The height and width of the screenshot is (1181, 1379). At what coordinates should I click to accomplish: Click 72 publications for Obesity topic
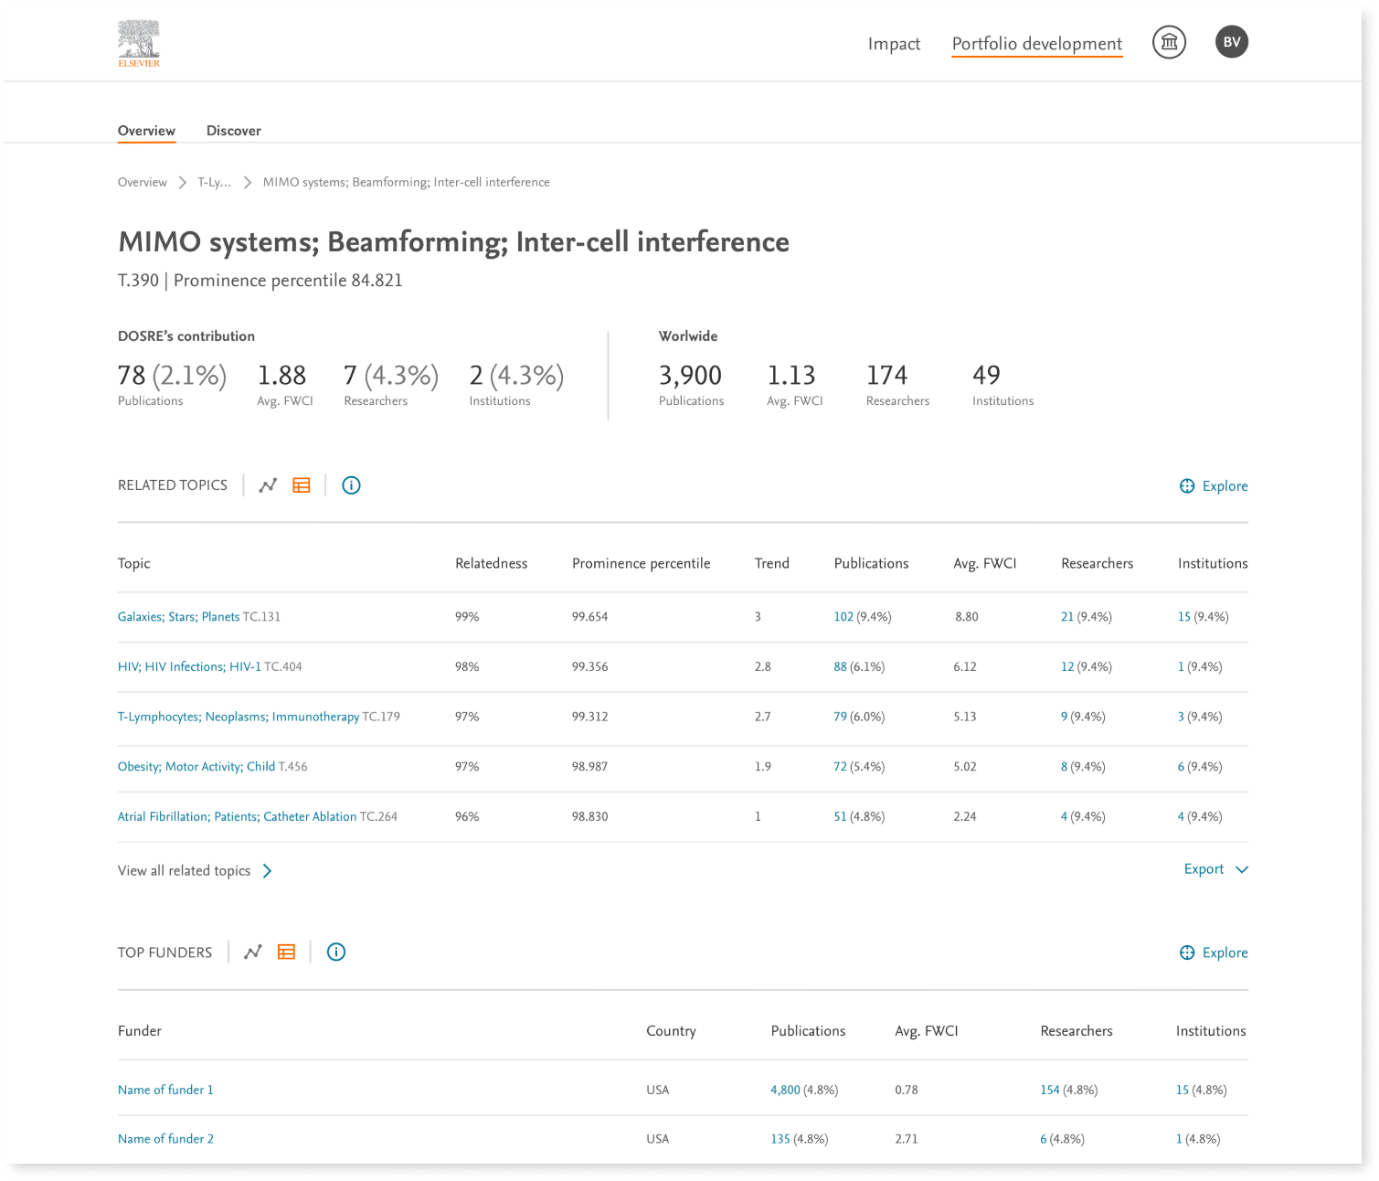tap(841, 767)
